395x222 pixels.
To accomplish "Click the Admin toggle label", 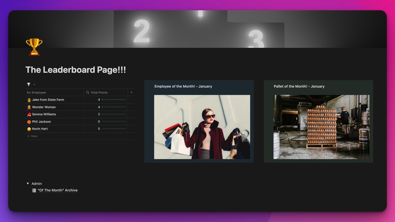I will point(37,184).
